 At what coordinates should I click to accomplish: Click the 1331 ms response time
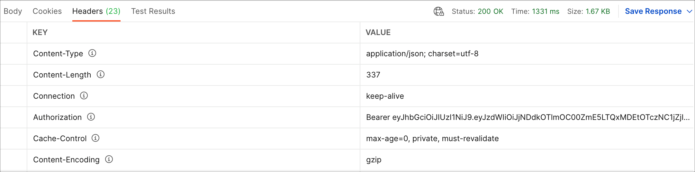[x=546, y=12]
